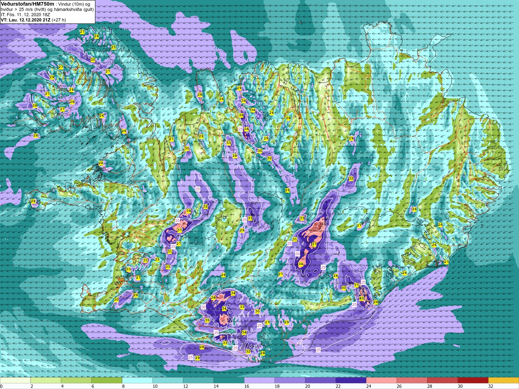Viewport: 519px width, 389px height.
Task: Click the 12–14 teal legend swatch
Action: (x=198, y=380)
